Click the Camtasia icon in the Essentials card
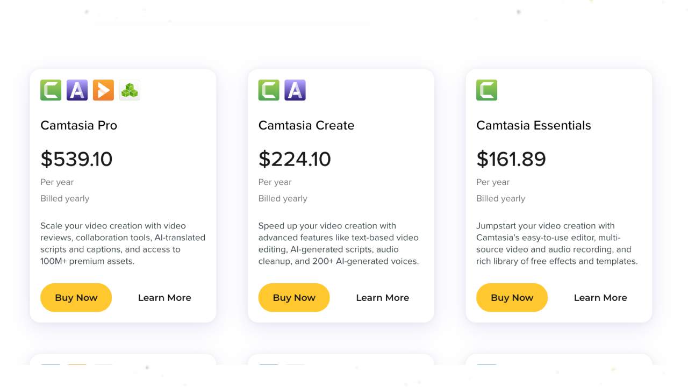688x387 pixels. 486,90
